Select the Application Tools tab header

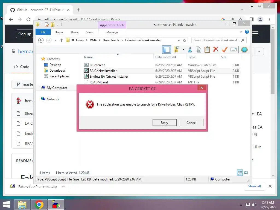click(x=112, y=25)
